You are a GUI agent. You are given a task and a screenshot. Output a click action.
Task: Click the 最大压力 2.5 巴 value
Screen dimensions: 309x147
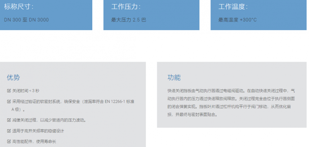pyautogui.click(x=129, y=20)
